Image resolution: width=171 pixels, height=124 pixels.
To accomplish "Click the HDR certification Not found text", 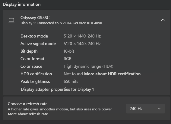I will [x=73, y=74].
